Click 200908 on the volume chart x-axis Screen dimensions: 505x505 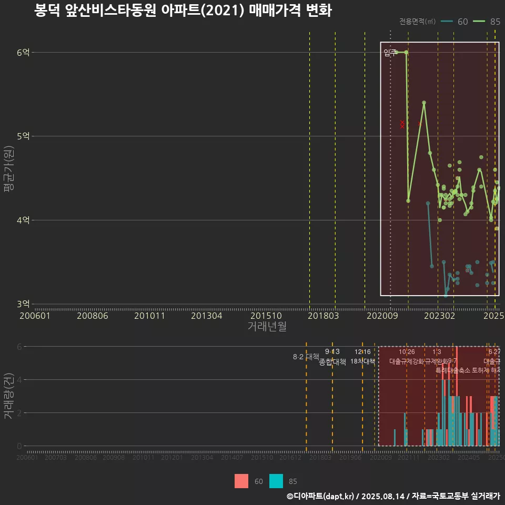pos(114,457)
